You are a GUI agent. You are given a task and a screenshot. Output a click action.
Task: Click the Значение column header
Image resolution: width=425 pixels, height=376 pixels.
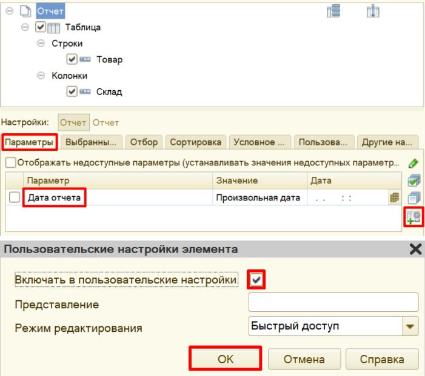coord(259,180)
